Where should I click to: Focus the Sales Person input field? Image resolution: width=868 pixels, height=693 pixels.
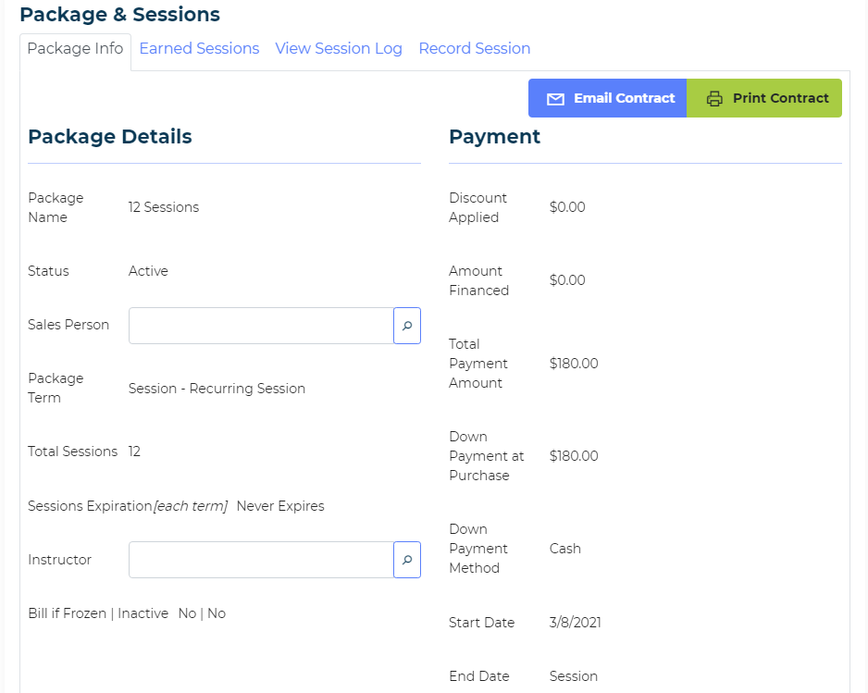point(261,326)
